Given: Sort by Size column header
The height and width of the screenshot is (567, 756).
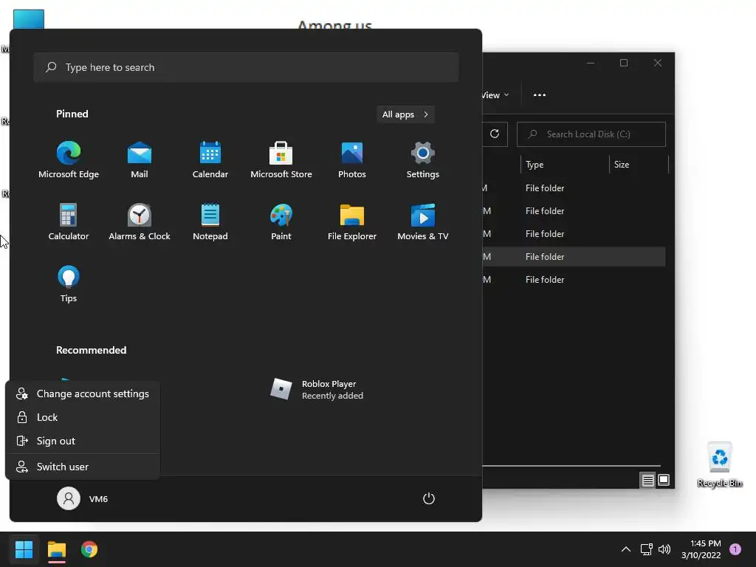Looking at the screenshot, I should tap(639, 165).
